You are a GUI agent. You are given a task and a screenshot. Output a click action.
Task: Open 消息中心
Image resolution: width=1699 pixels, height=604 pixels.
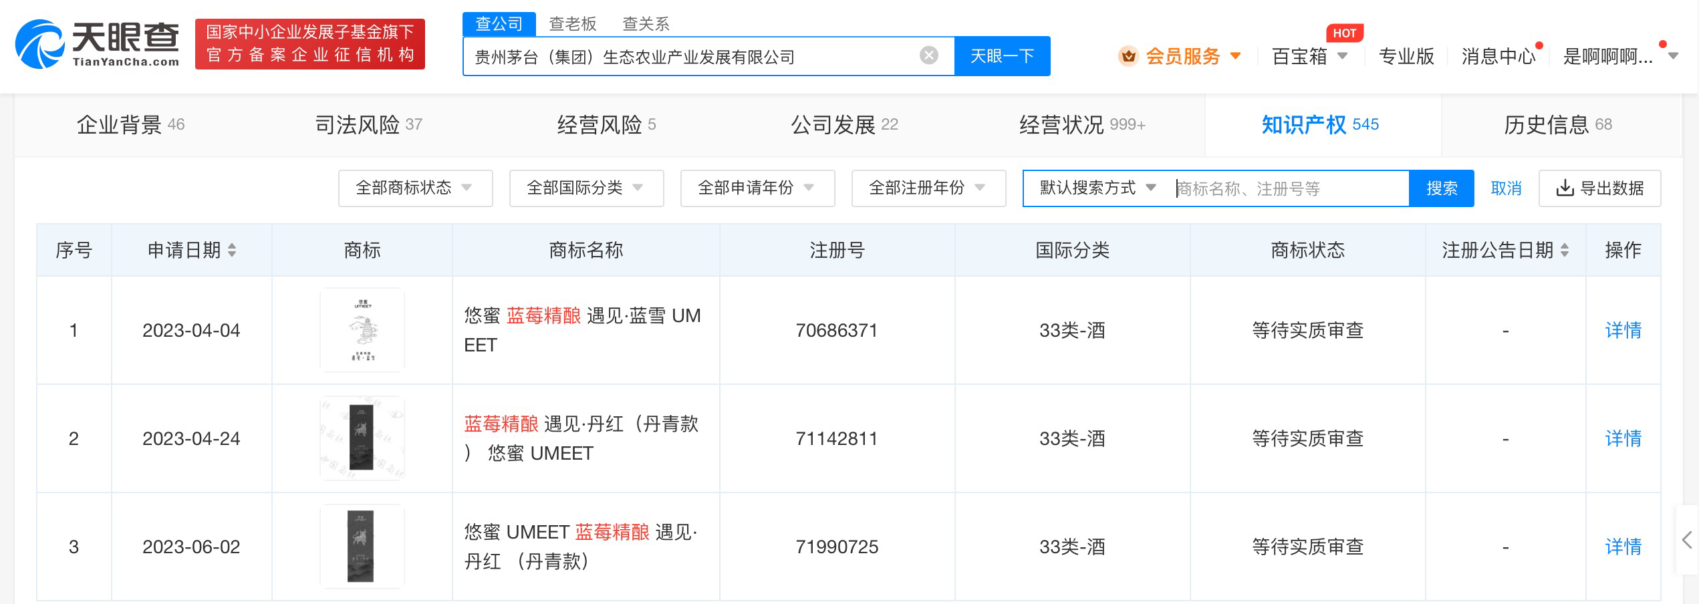coord(1498,56)
